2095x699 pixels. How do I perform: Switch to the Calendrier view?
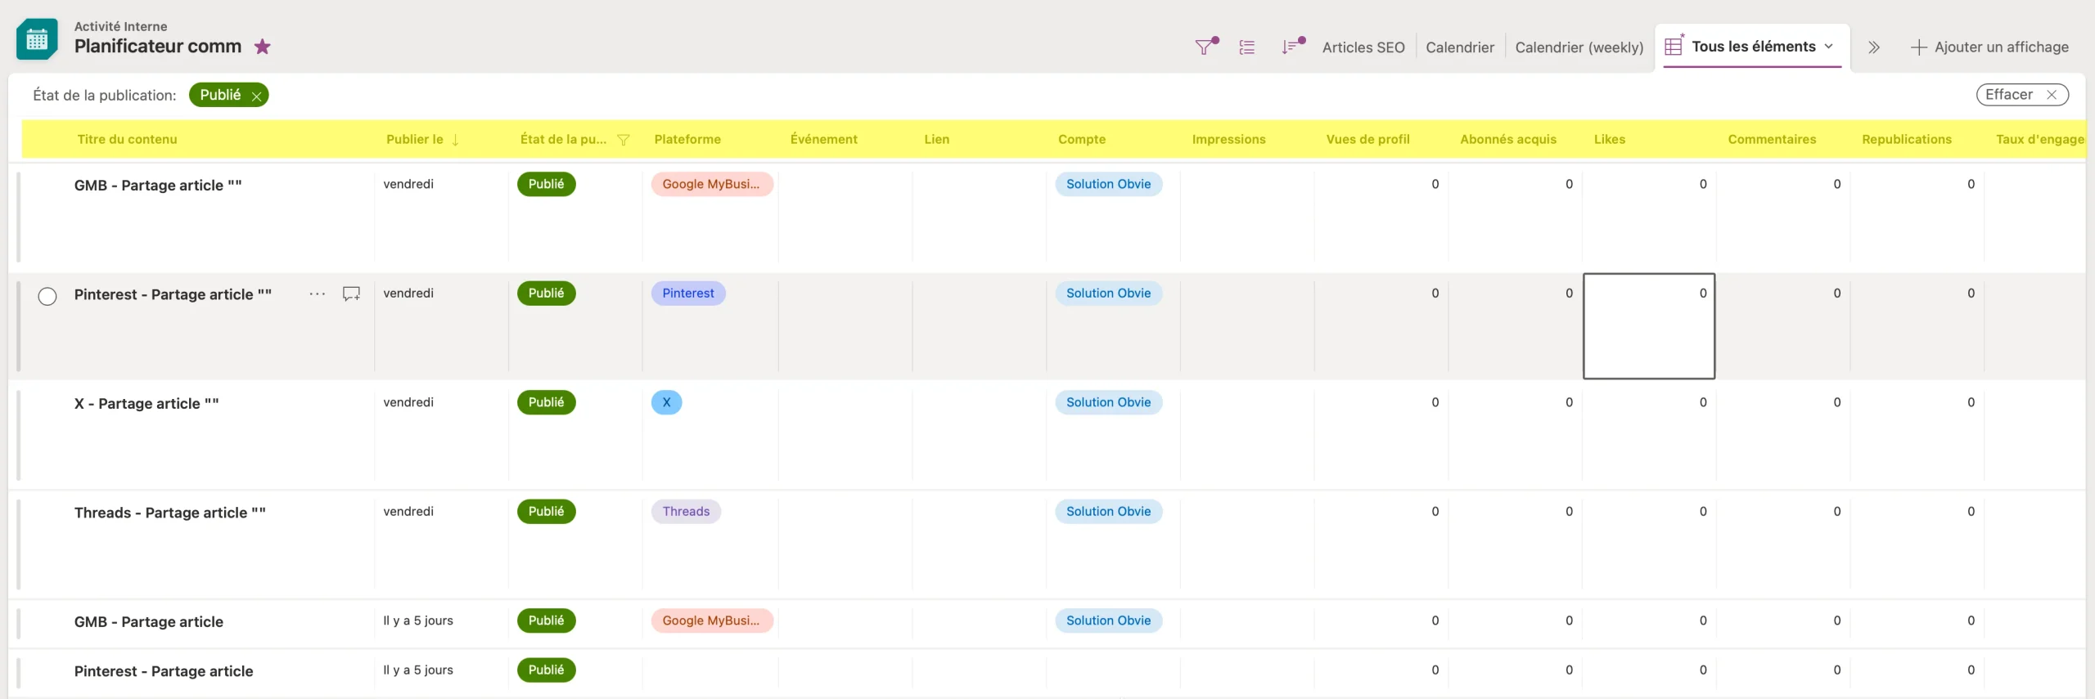click(x=1460, y=47)
